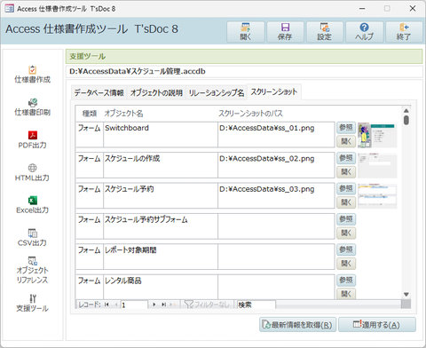
Task: Click empty path field for レポート対象期間
Action: click(x=276, y=257)
